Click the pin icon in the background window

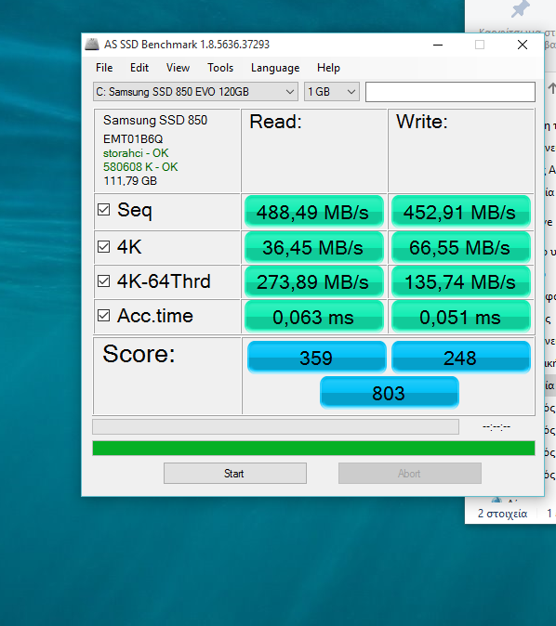pyautogui.click(x=520, y=8)
